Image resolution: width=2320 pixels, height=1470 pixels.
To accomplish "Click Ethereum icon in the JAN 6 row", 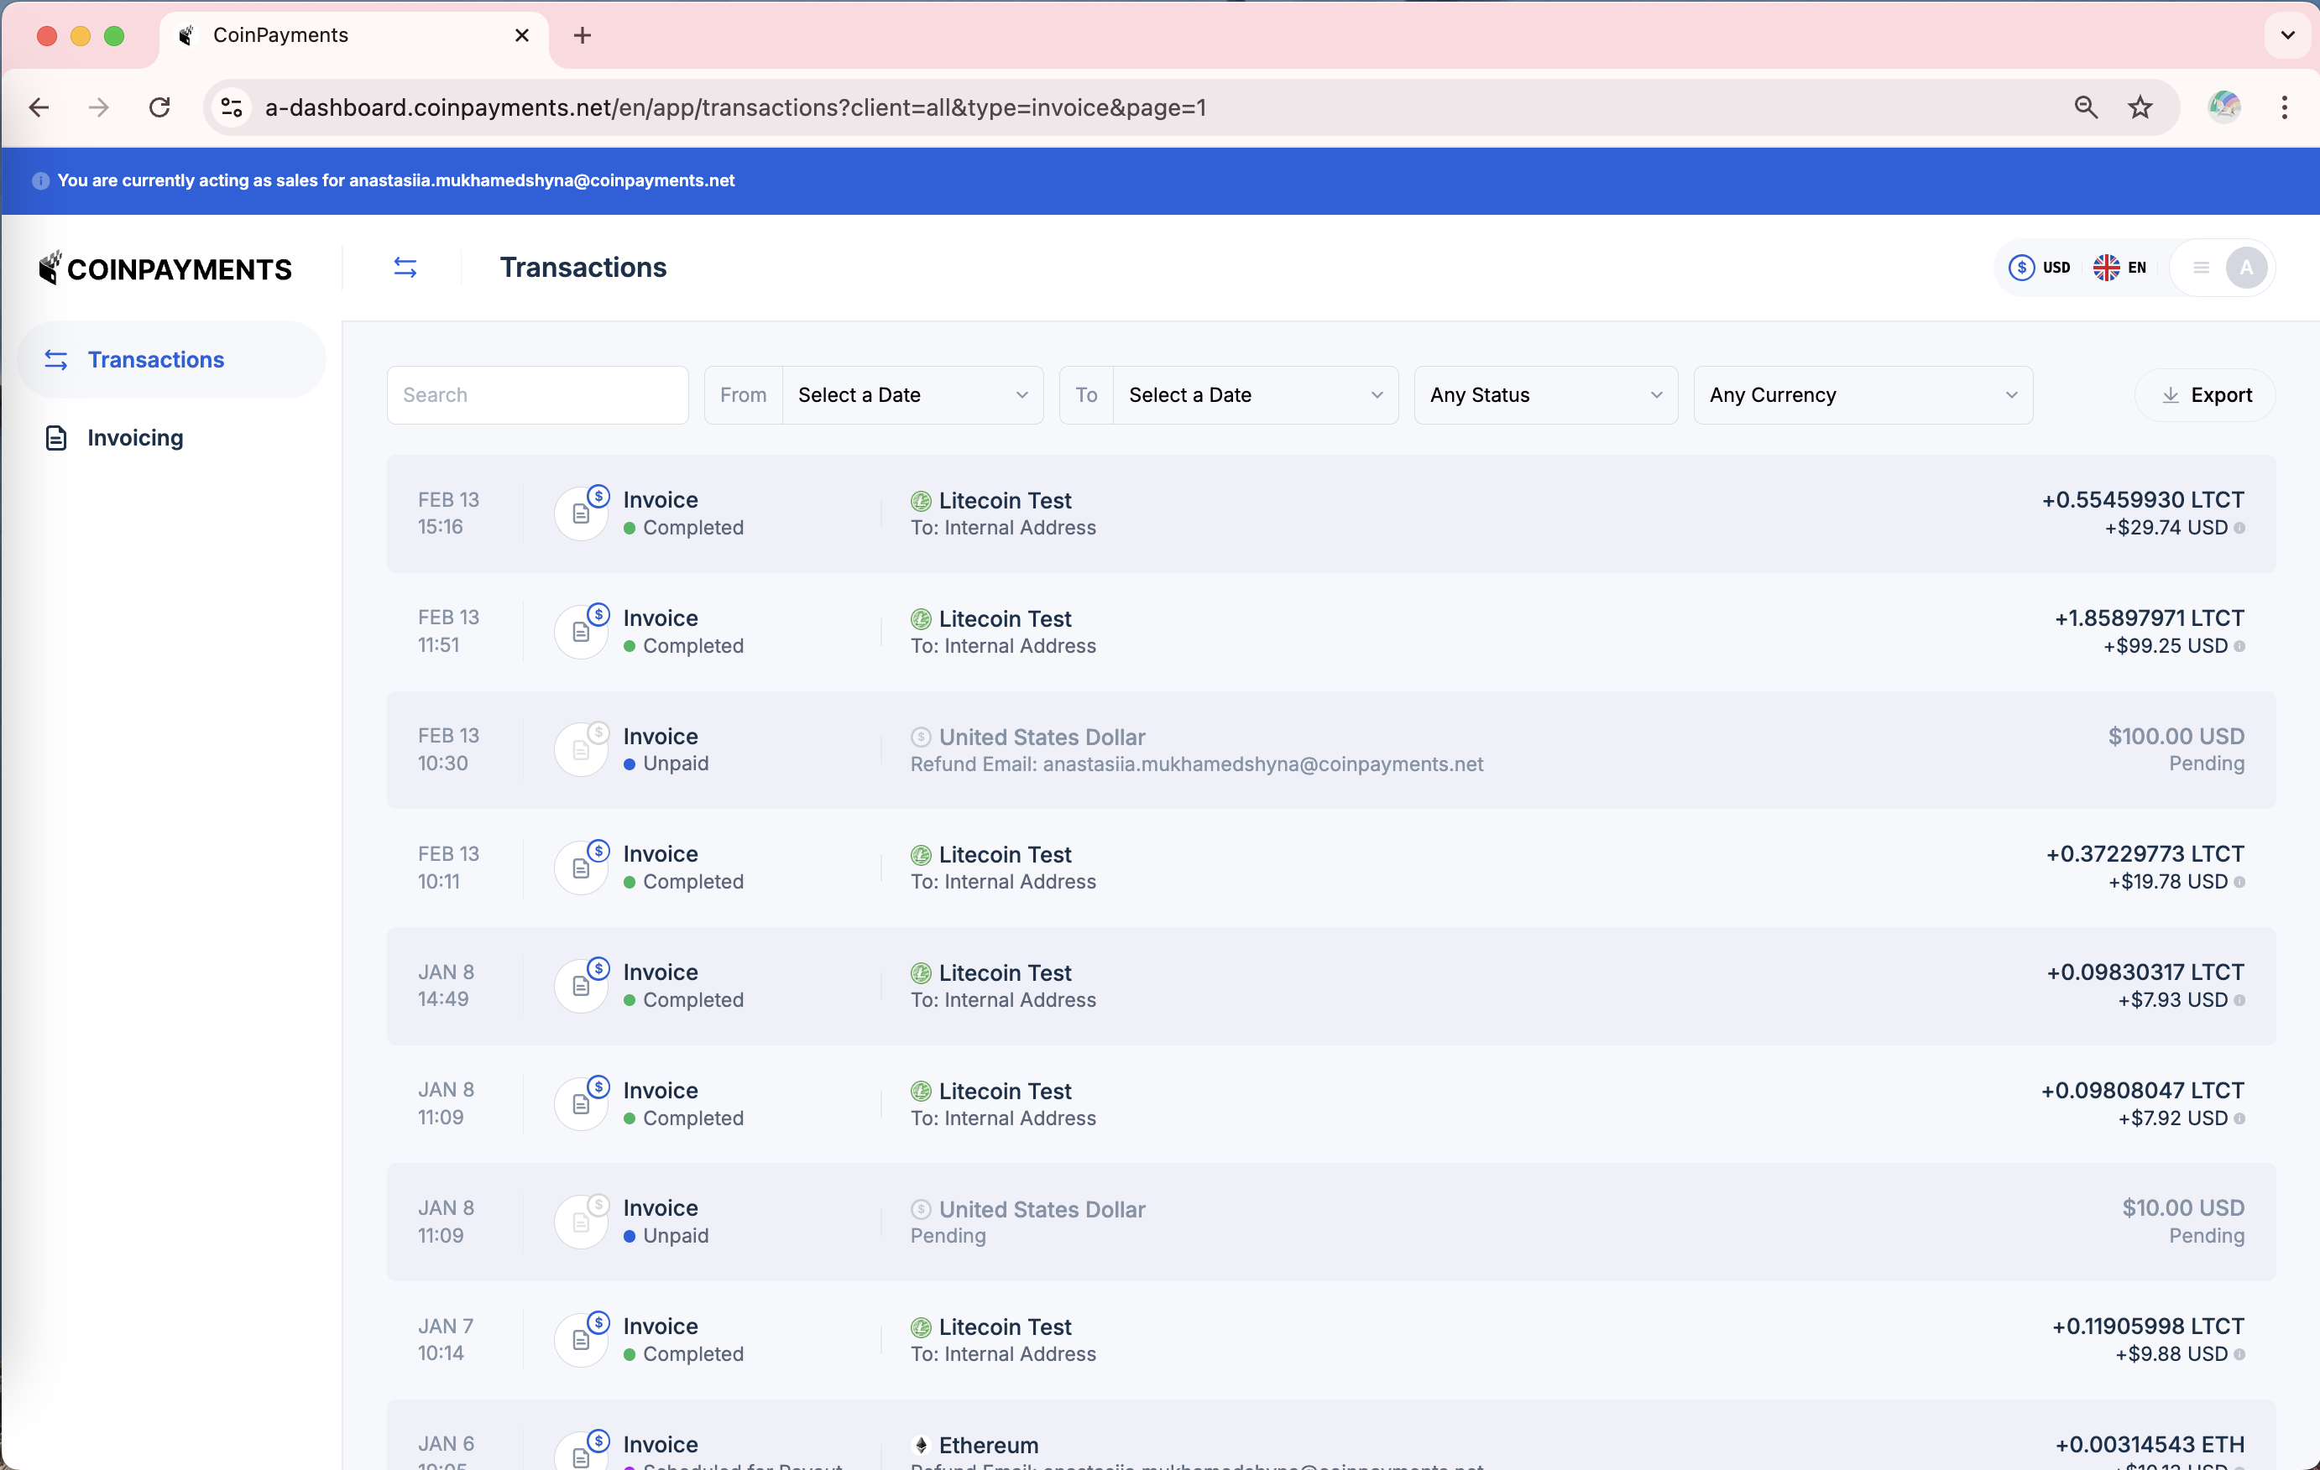I will pos(920,1445).
